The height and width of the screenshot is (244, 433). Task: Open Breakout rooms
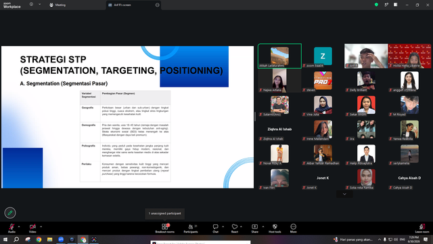pyautogui.click(x=165, y=228)
